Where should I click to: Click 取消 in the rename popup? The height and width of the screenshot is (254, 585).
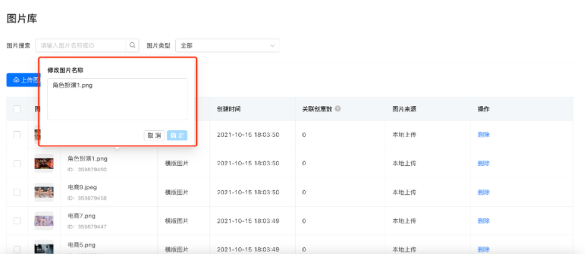[x=154, y=135]
